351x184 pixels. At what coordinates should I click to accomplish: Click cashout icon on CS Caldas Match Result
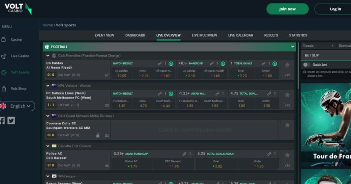pos(171,64)
